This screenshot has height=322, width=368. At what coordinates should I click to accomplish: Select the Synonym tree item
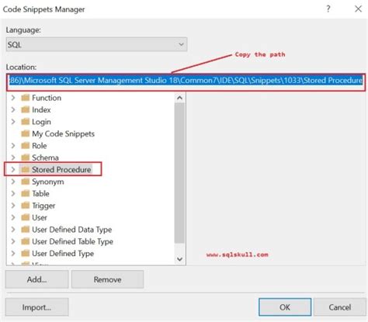coord(48,182)
